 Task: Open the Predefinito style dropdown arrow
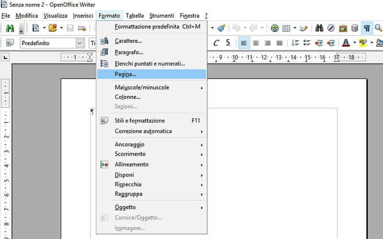[x=79, y=43]
